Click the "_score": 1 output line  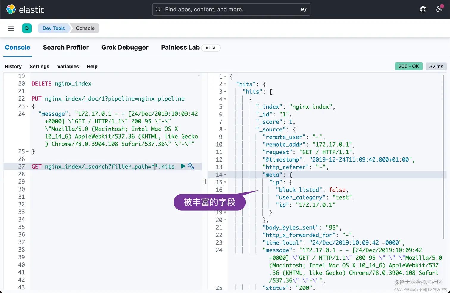[x=276, y=122]
